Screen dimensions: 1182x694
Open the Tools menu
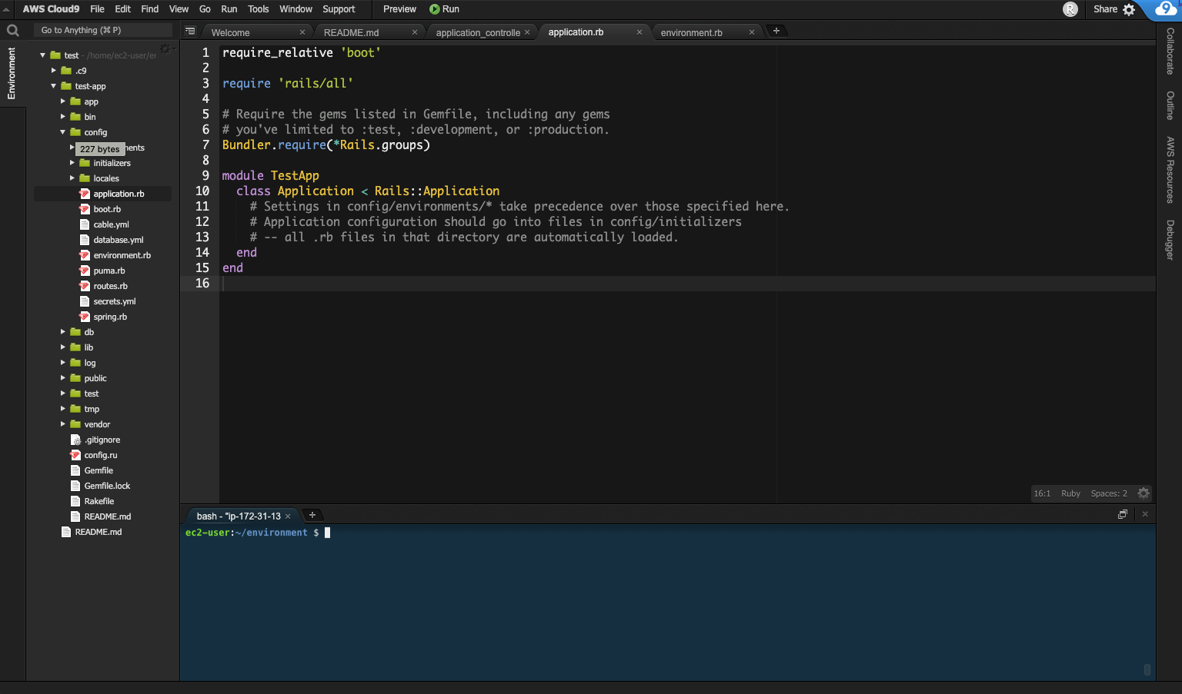(258, 9)
